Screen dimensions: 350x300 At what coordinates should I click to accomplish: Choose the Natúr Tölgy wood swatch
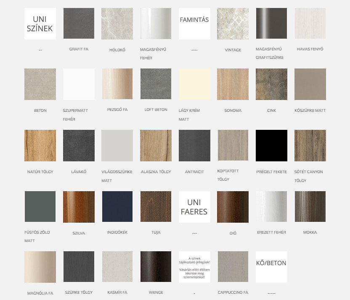tap(40, 145)
